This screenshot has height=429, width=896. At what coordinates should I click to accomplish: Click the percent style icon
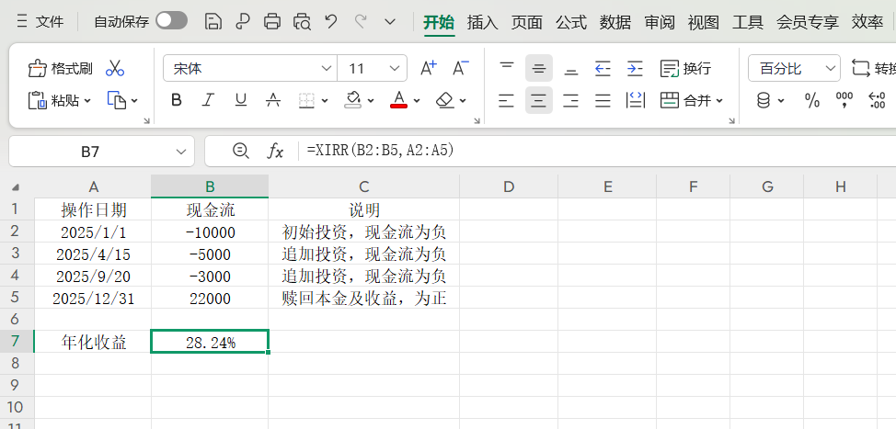coord(811,100)
